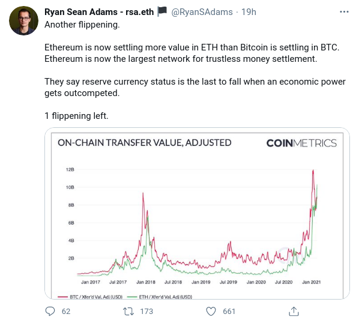359x323 pixels.
Task: Click the red BTC legend line
Action: (62, 297)
